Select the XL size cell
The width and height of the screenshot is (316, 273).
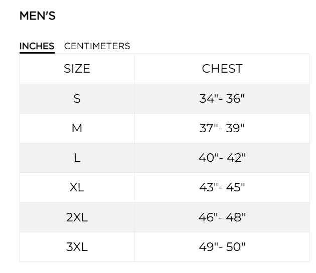pyautogui.click(x=77, y=187)
